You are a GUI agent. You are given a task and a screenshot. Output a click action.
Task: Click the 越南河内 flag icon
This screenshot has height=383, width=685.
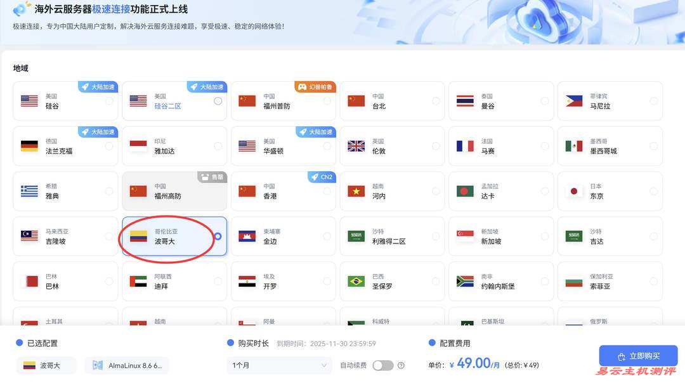[356, 190]
